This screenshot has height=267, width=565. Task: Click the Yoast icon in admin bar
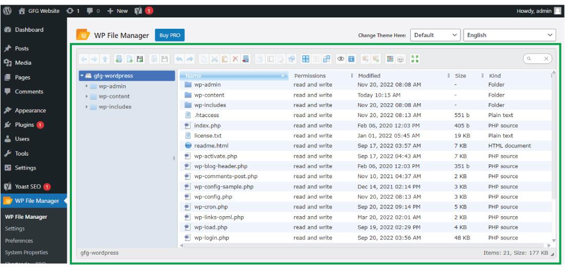coord(138,11)
